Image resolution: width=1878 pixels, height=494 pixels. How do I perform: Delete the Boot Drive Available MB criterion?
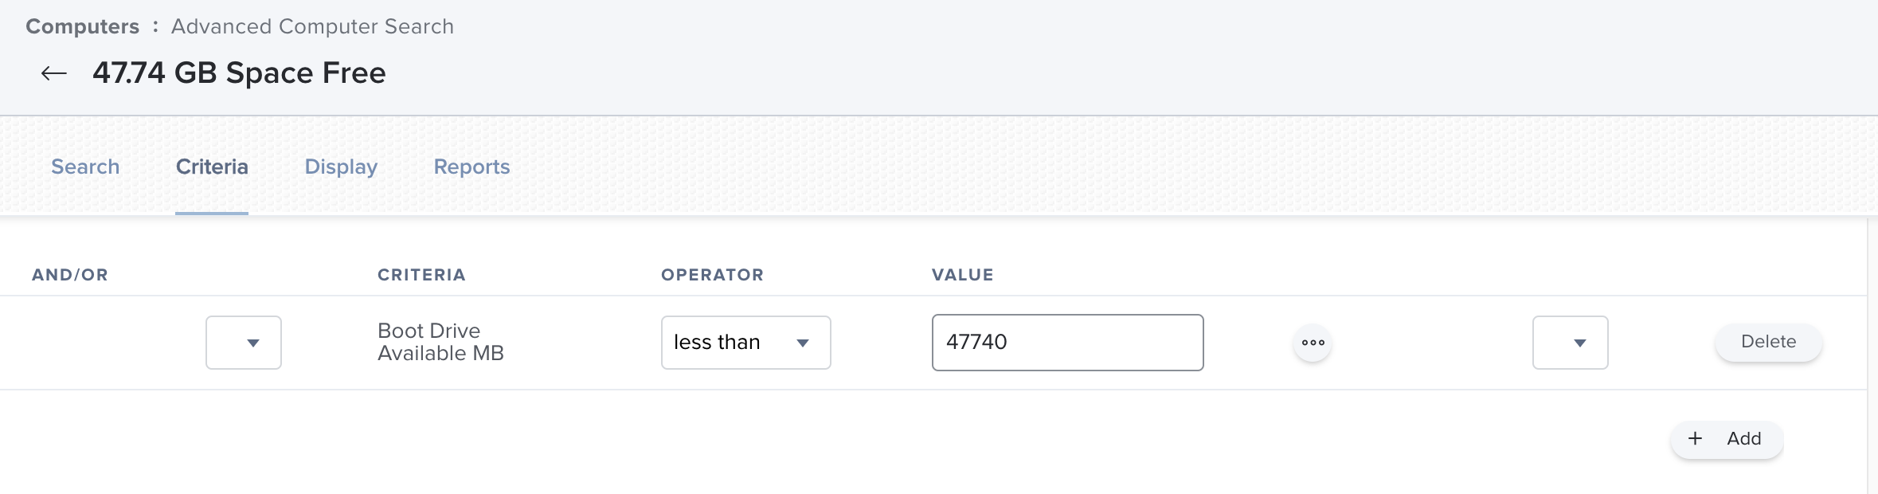1768,342
